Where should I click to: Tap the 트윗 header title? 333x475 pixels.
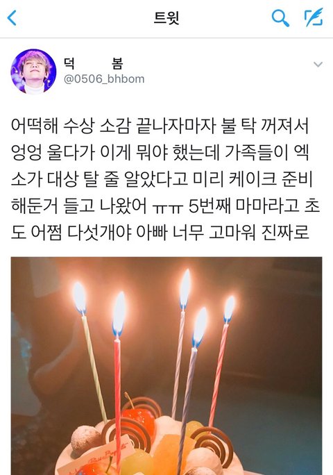(x=166, y=18)
